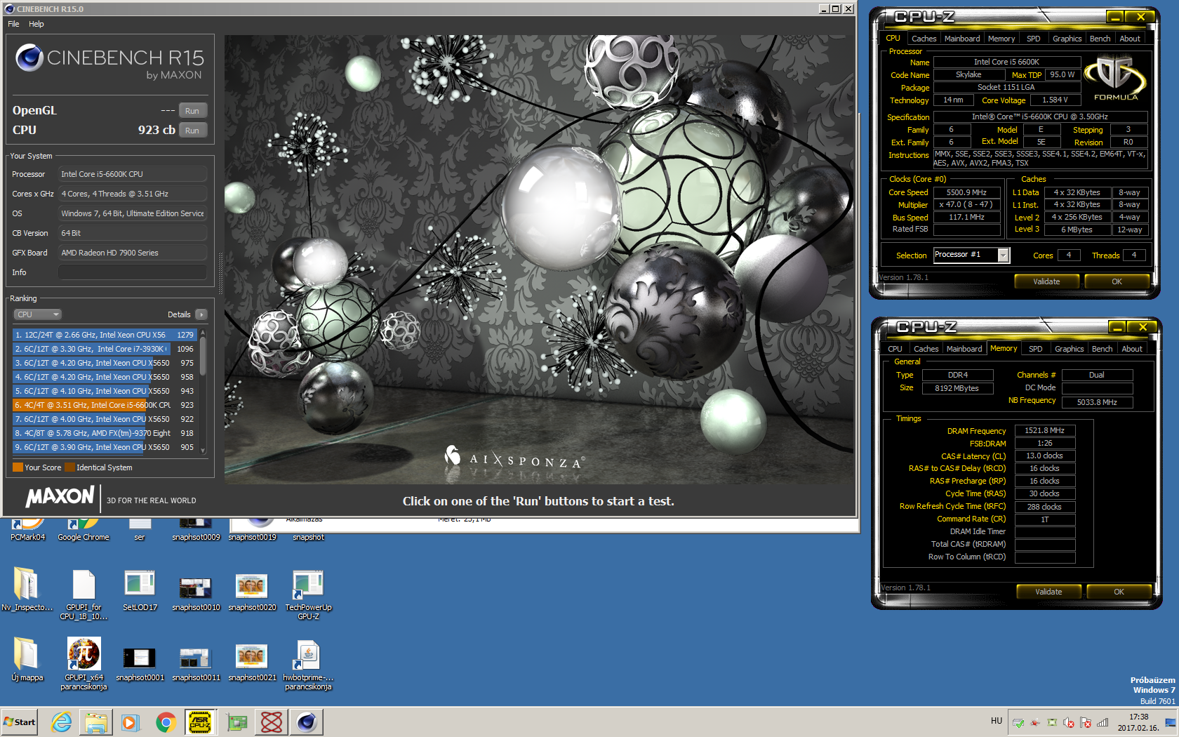
Task: Run the CPU benchmark test
Action: click(x=192, y=131)
